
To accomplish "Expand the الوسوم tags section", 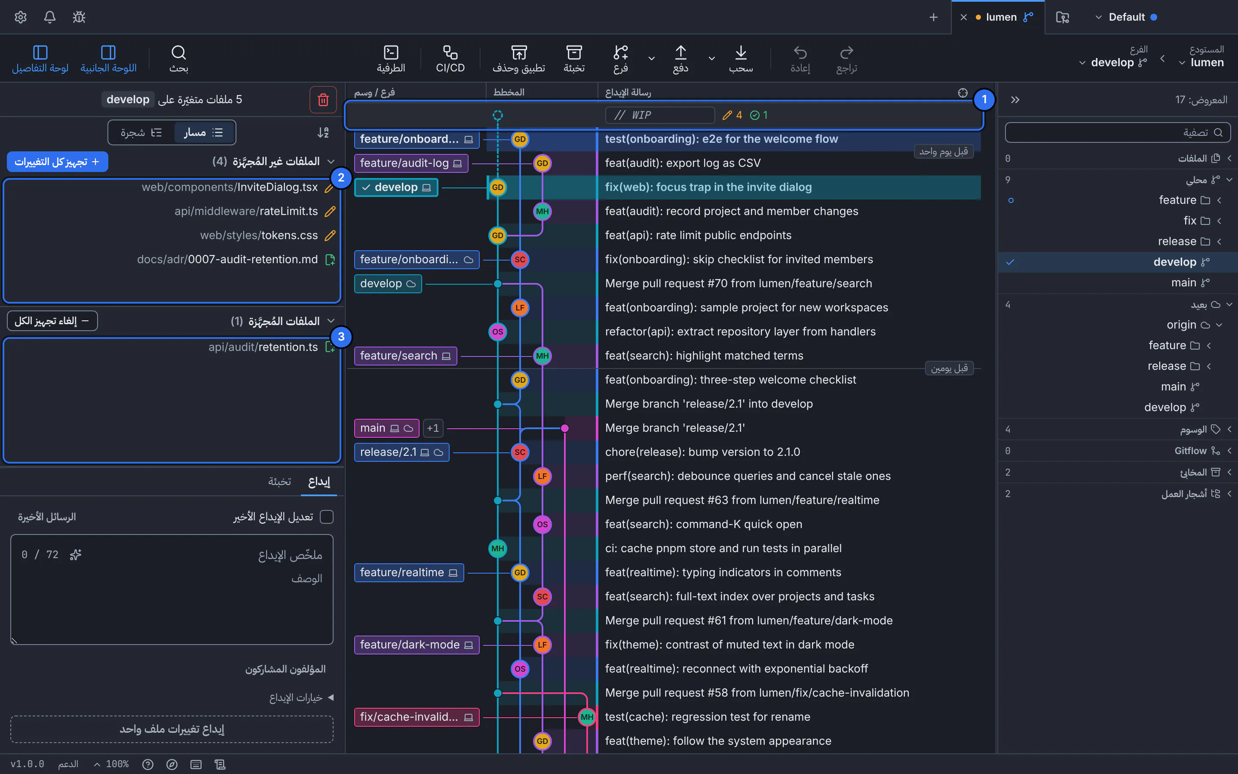I will coord(1118,429).
